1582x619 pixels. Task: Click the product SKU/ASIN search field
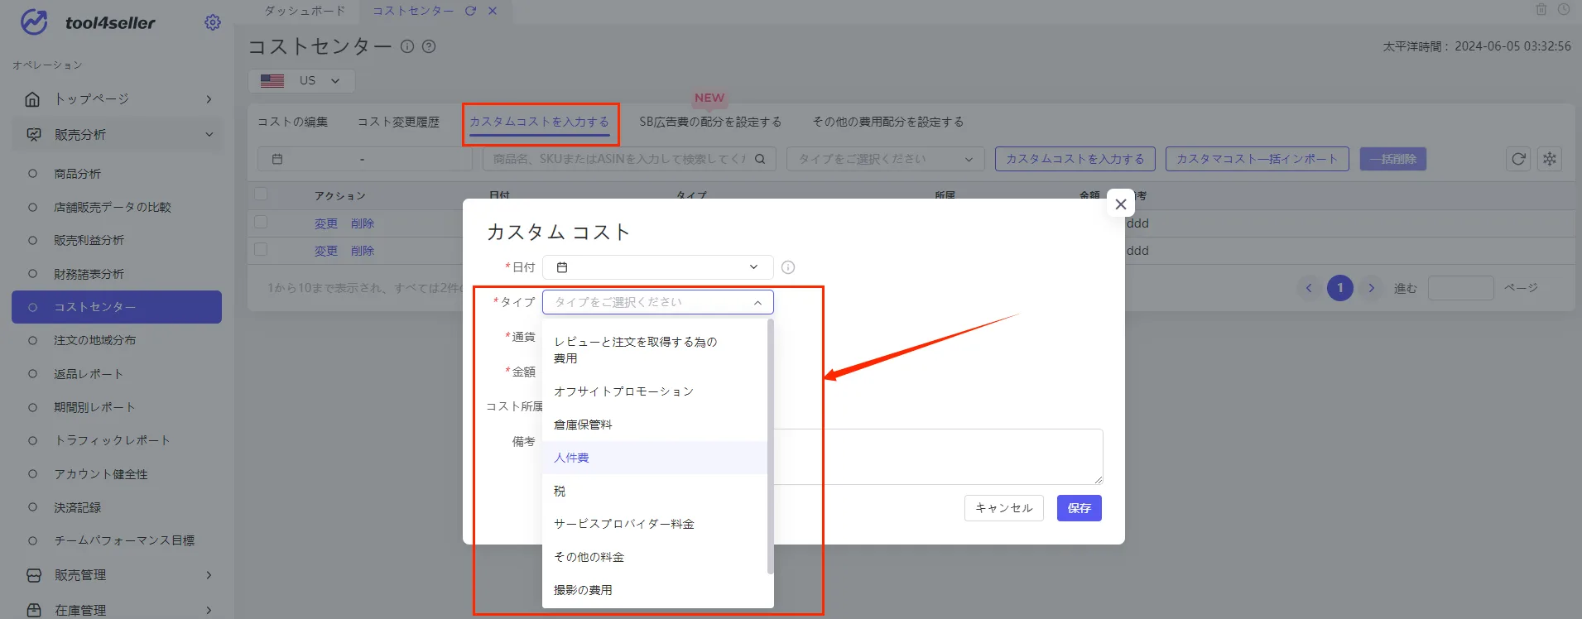click(628, 159)
